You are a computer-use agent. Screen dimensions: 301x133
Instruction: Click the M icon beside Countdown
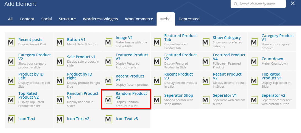(x=255, y=61)
